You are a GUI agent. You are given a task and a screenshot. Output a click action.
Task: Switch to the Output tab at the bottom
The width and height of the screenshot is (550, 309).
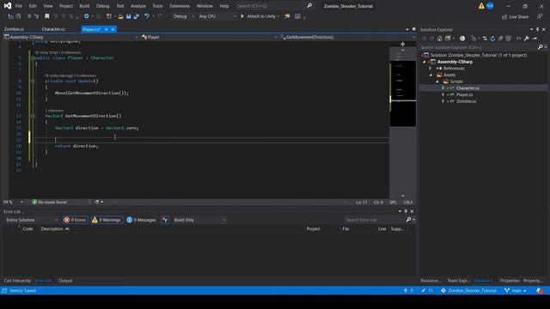click(x=65, y=281)
